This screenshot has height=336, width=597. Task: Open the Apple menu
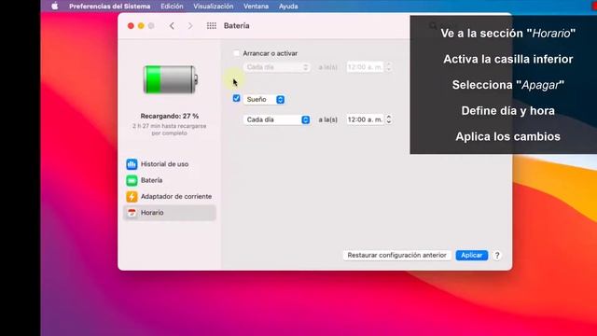[55, 7]
